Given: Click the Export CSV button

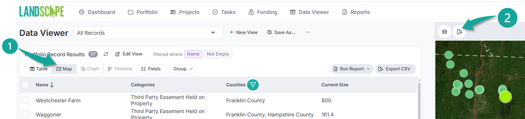Looking at the screenshot, I should tap(395, 69).
